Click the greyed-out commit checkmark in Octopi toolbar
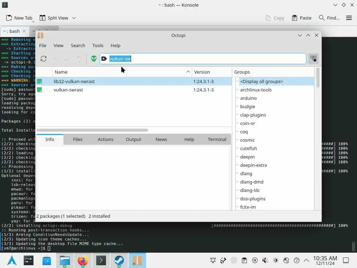 (67, 59)
